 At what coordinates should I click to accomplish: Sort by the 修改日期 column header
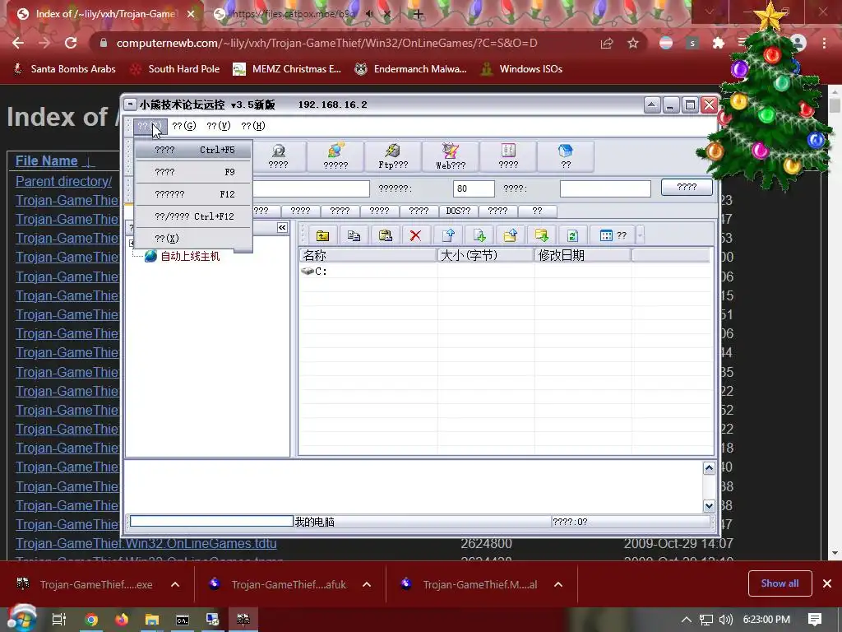tap(583, 255)
